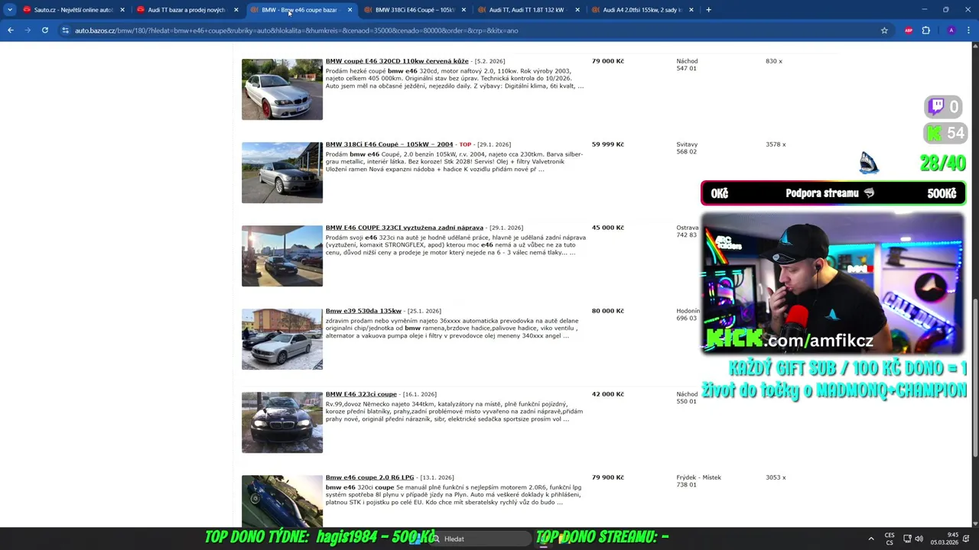Click price 79 900 Kč
The height and width of the screenshot is (550, 979).
pyautogui.click(x=608, y=477)
